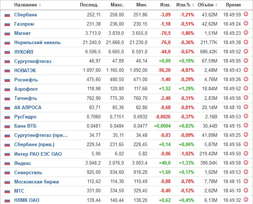
Task: Open the Сбербанк (прив.) stock link
Action: click(x=34, y=145)
